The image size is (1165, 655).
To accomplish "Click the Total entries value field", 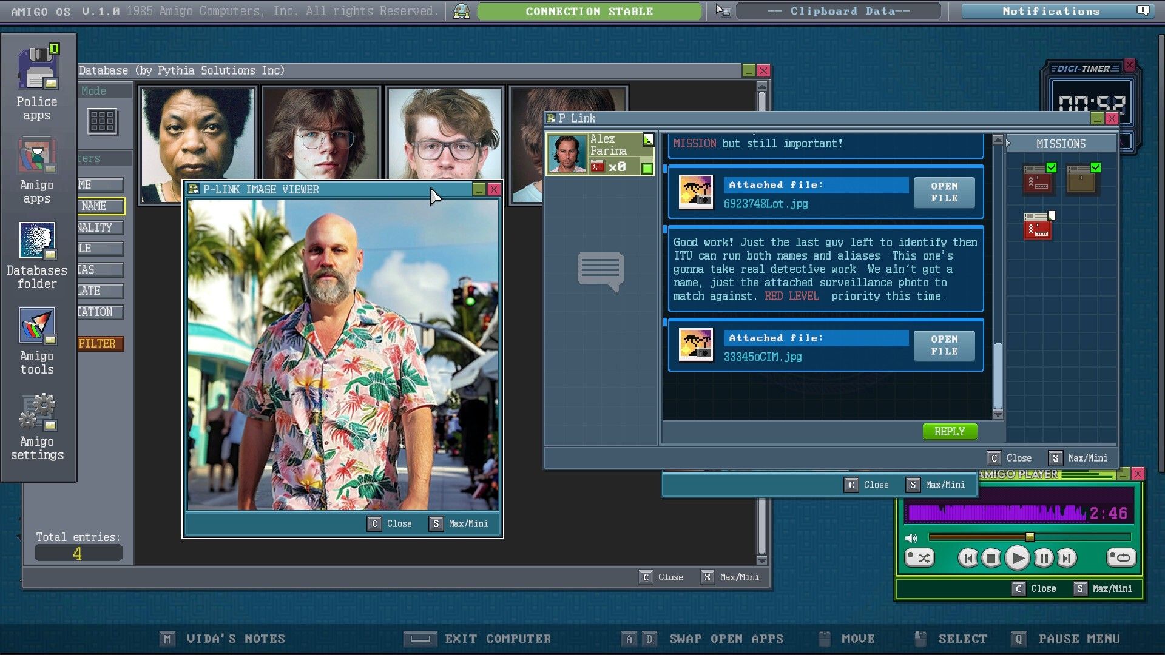I will point(78,554).
